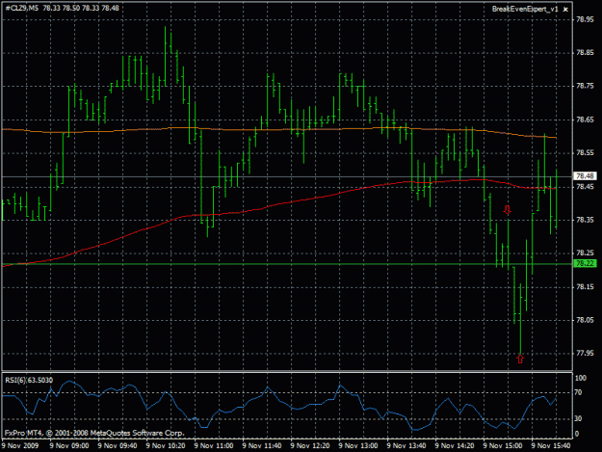602x452 pixels.
Task: Click the 9 Nov 11:00 time label
Action: click(214, 445)
